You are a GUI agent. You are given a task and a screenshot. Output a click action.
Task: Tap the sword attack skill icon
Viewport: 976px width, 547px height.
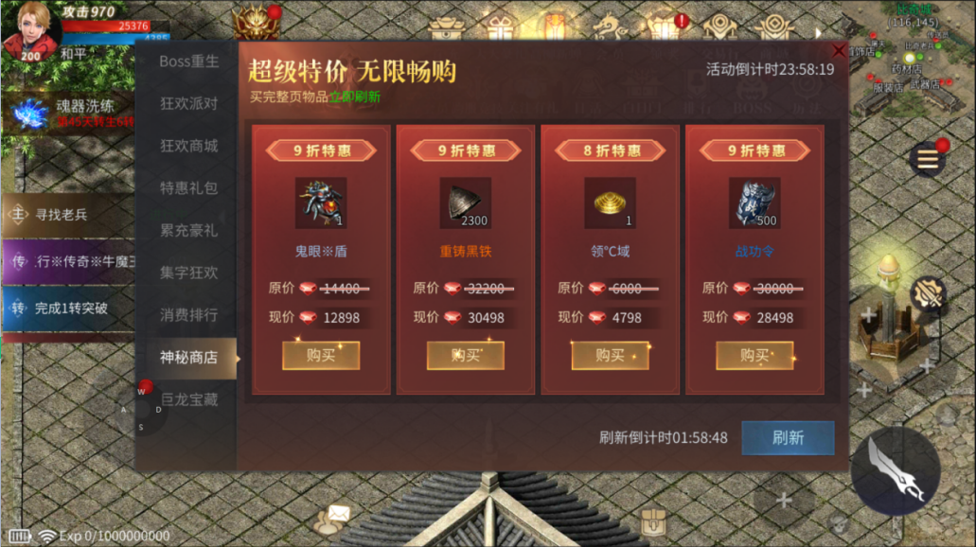click(896, 470)
